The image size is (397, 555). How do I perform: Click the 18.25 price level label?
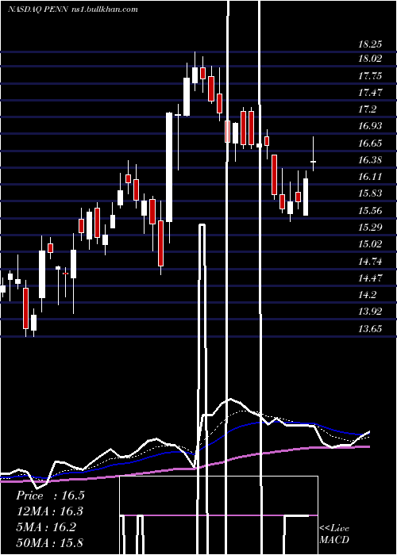pos(371,44)
